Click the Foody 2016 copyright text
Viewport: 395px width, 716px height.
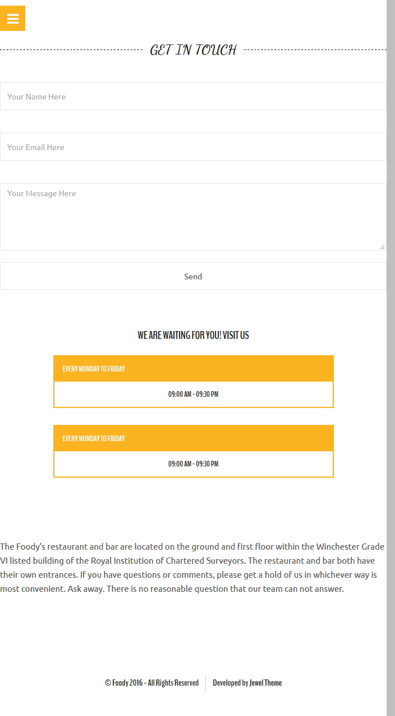(151, 683)
